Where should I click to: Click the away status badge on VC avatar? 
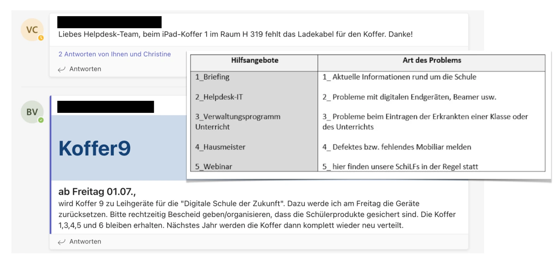coord(41,38)
